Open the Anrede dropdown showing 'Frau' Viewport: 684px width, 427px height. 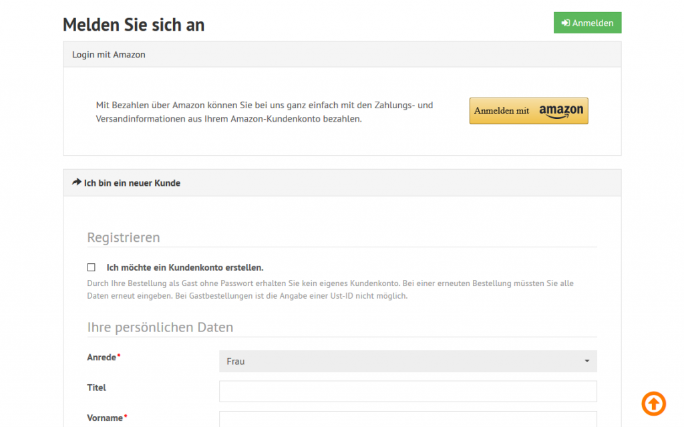tap(407, 362)
